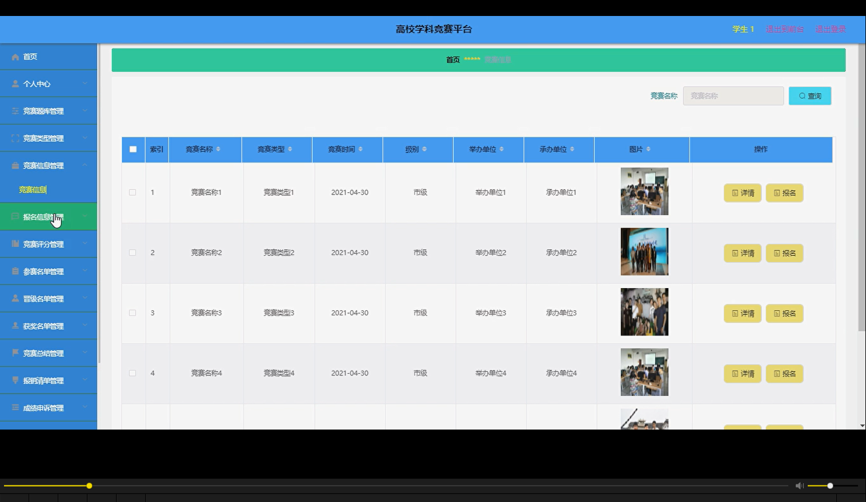This screenshot has width=866, height=502.
Task: Open the image thumbnail for 竞赛名称4
Action: [x=644, y=372]
